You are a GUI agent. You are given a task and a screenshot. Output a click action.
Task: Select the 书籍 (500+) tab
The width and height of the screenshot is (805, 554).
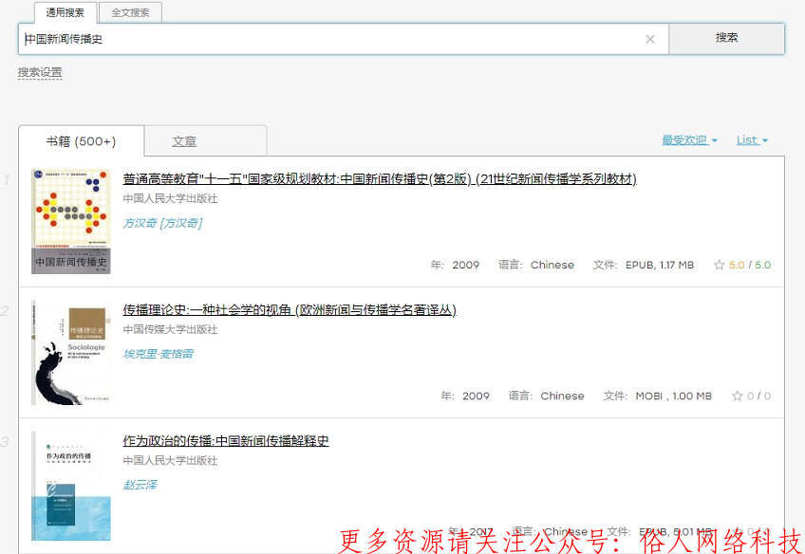(81, 141)
